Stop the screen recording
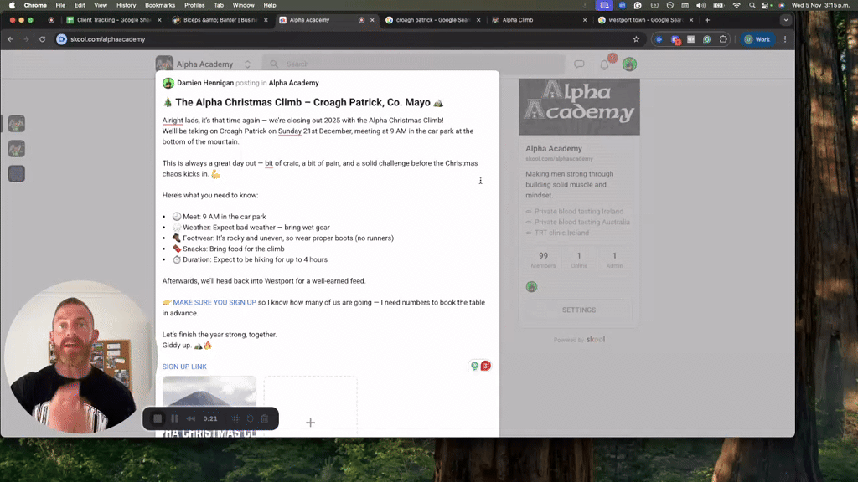Image resolution: width=858 pixels, height=482 pixels. 158,418
